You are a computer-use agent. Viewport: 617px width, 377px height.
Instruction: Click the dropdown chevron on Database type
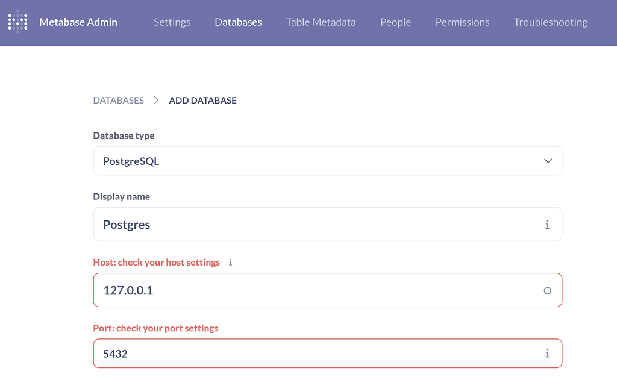548,161
